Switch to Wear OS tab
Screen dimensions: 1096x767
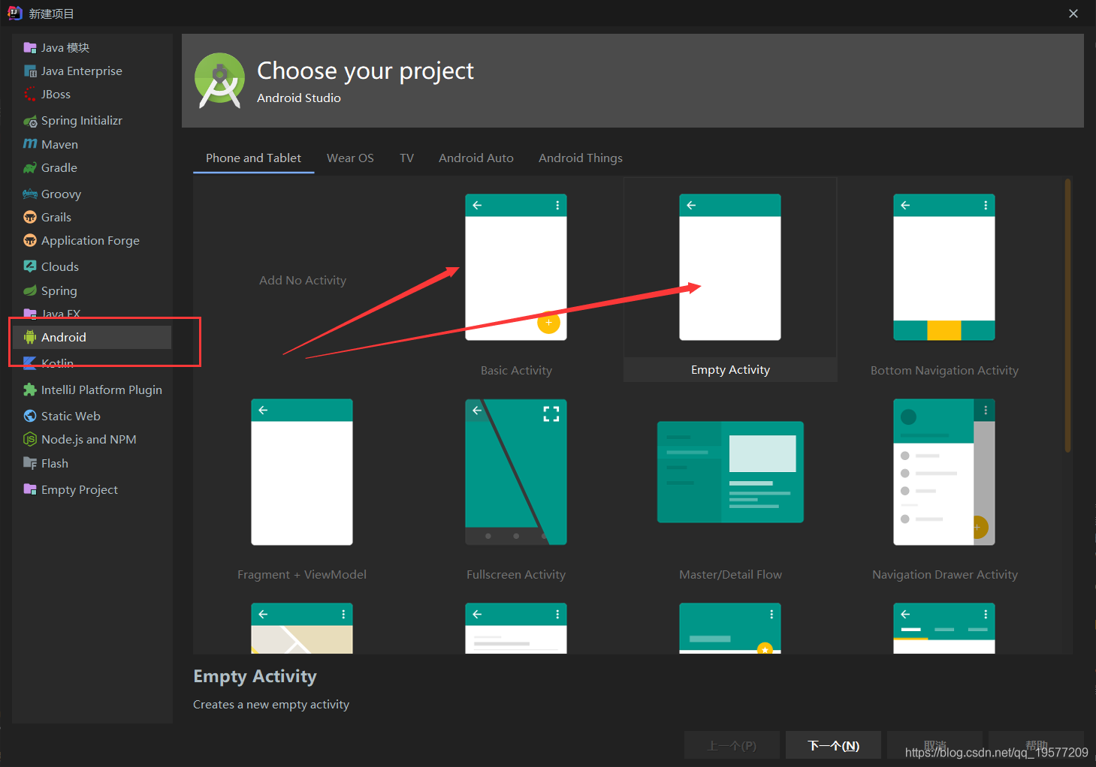350,158
